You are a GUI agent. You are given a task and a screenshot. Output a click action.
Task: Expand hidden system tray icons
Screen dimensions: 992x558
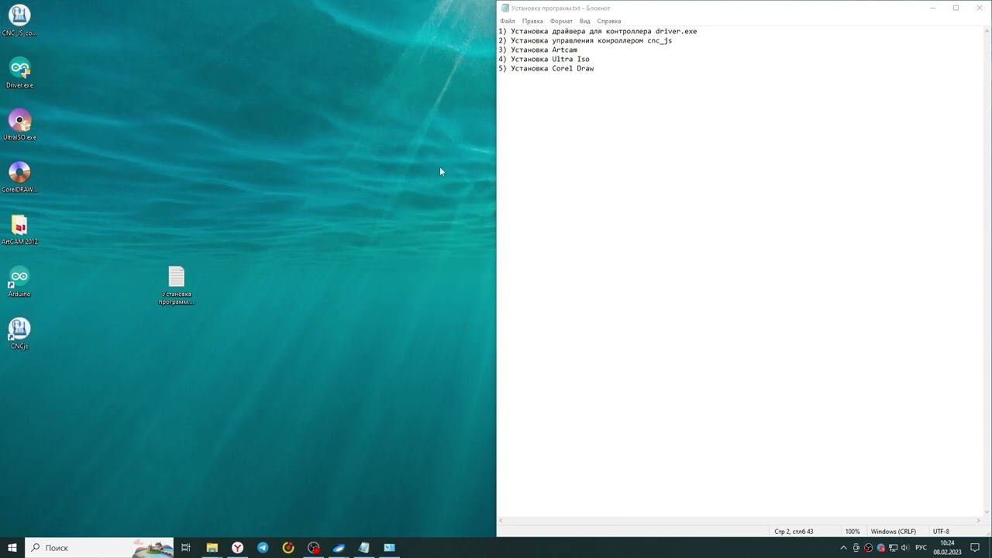(x=844, y=548)
